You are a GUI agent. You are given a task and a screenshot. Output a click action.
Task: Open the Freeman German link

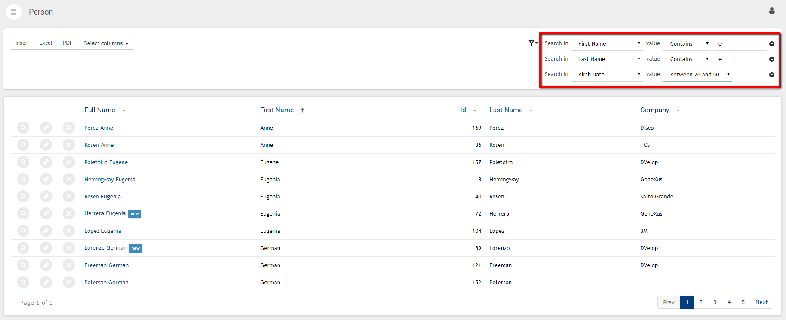(106, 265)
